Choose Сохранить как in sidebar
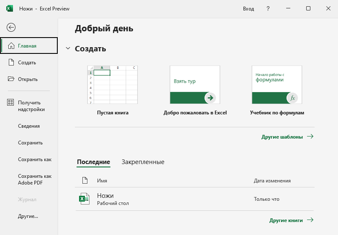The height and width of the screenshot is (235, 338). coord(29,159)
